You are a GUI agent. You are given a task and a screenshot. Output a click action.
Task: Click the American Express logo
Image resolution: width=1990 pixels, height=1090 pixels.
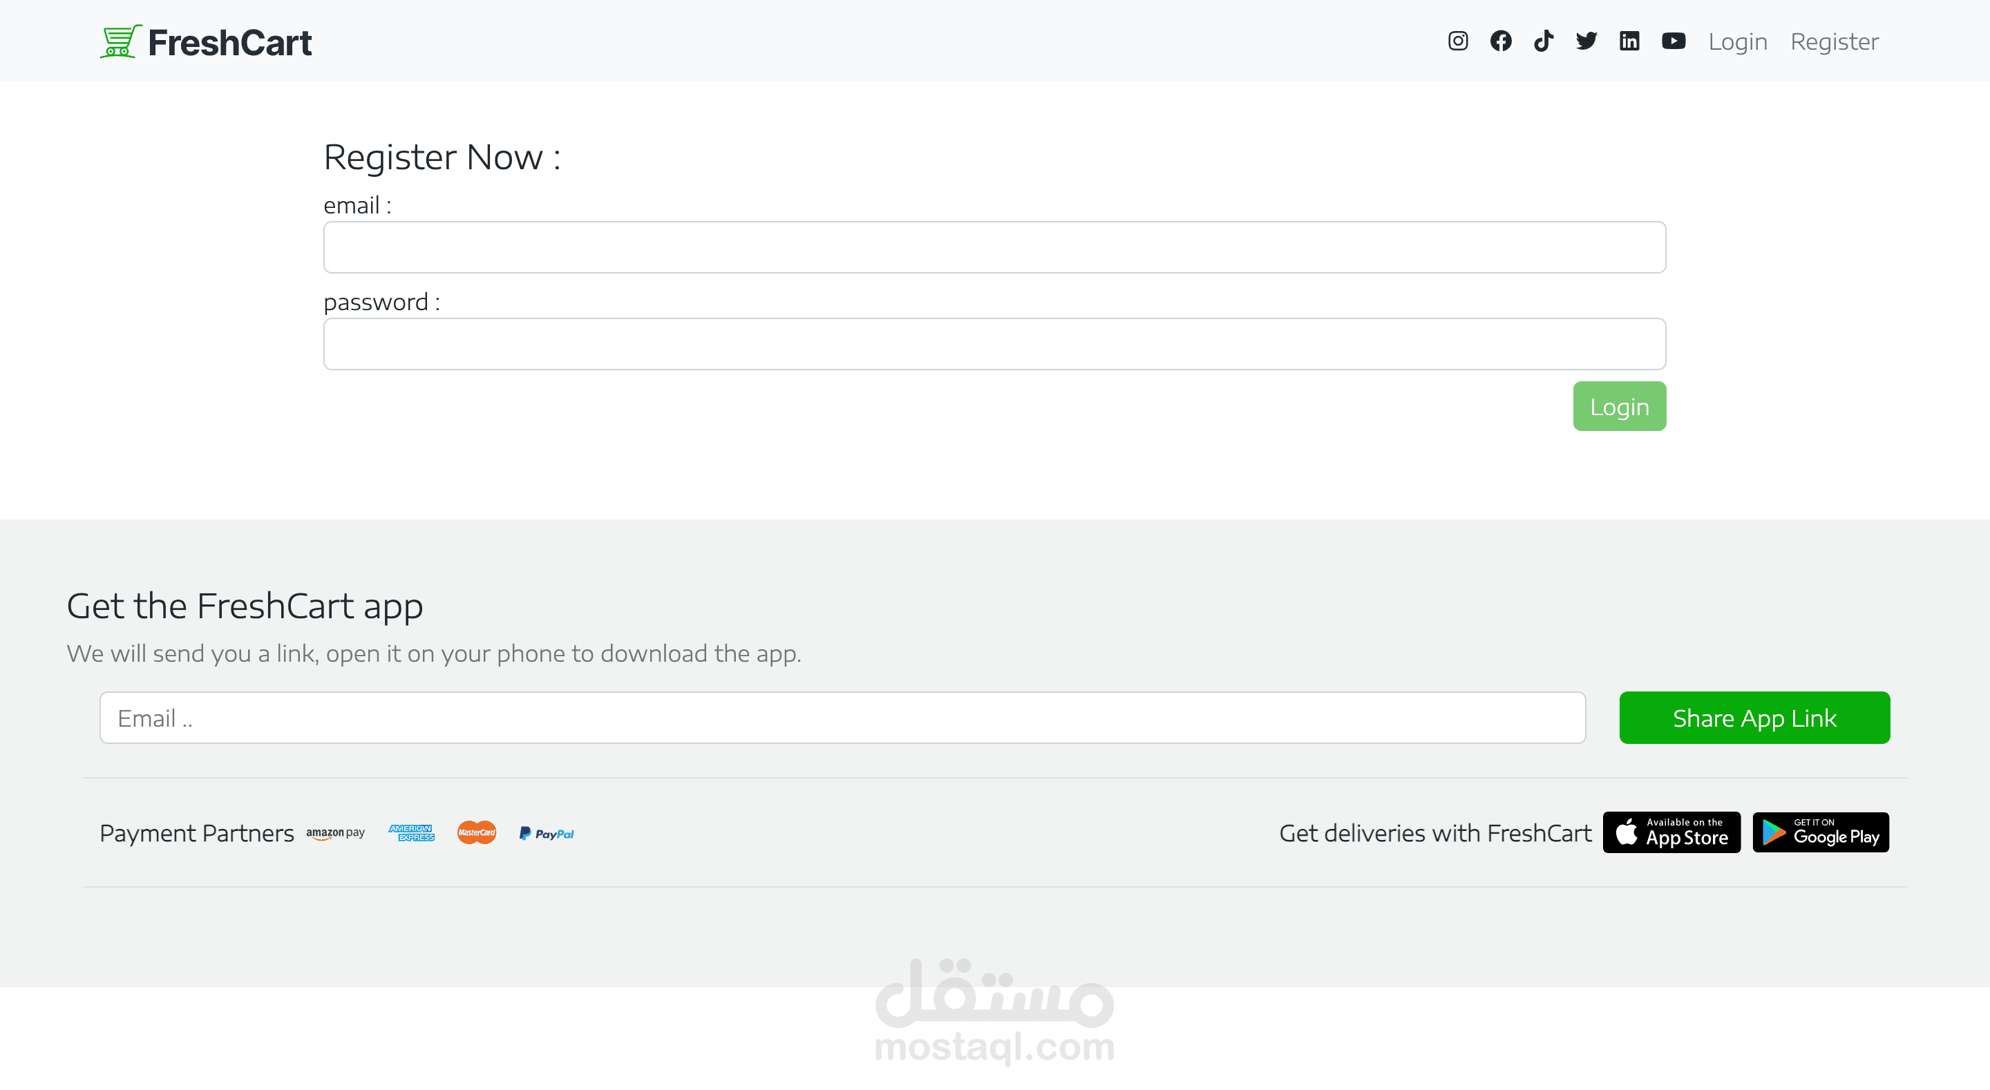412,833
